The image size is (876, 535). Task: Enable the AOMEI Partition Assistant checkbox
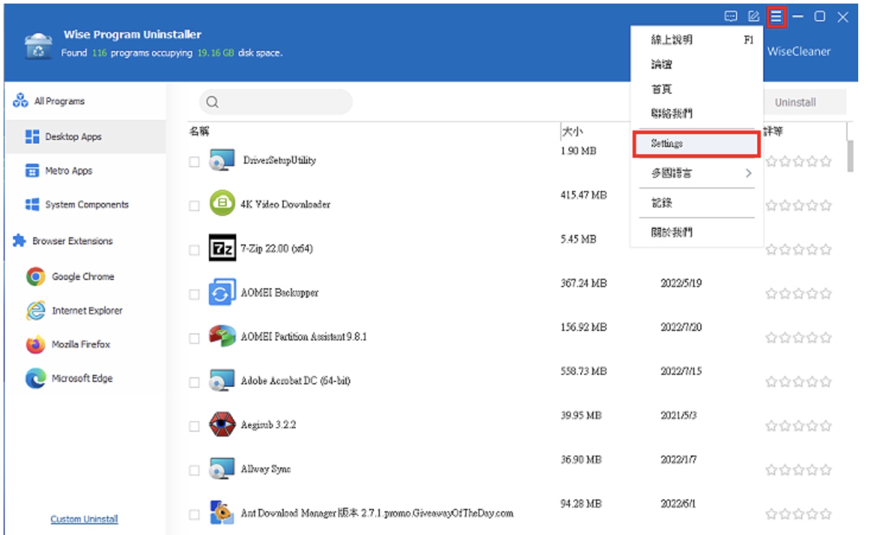pos(194,338)
